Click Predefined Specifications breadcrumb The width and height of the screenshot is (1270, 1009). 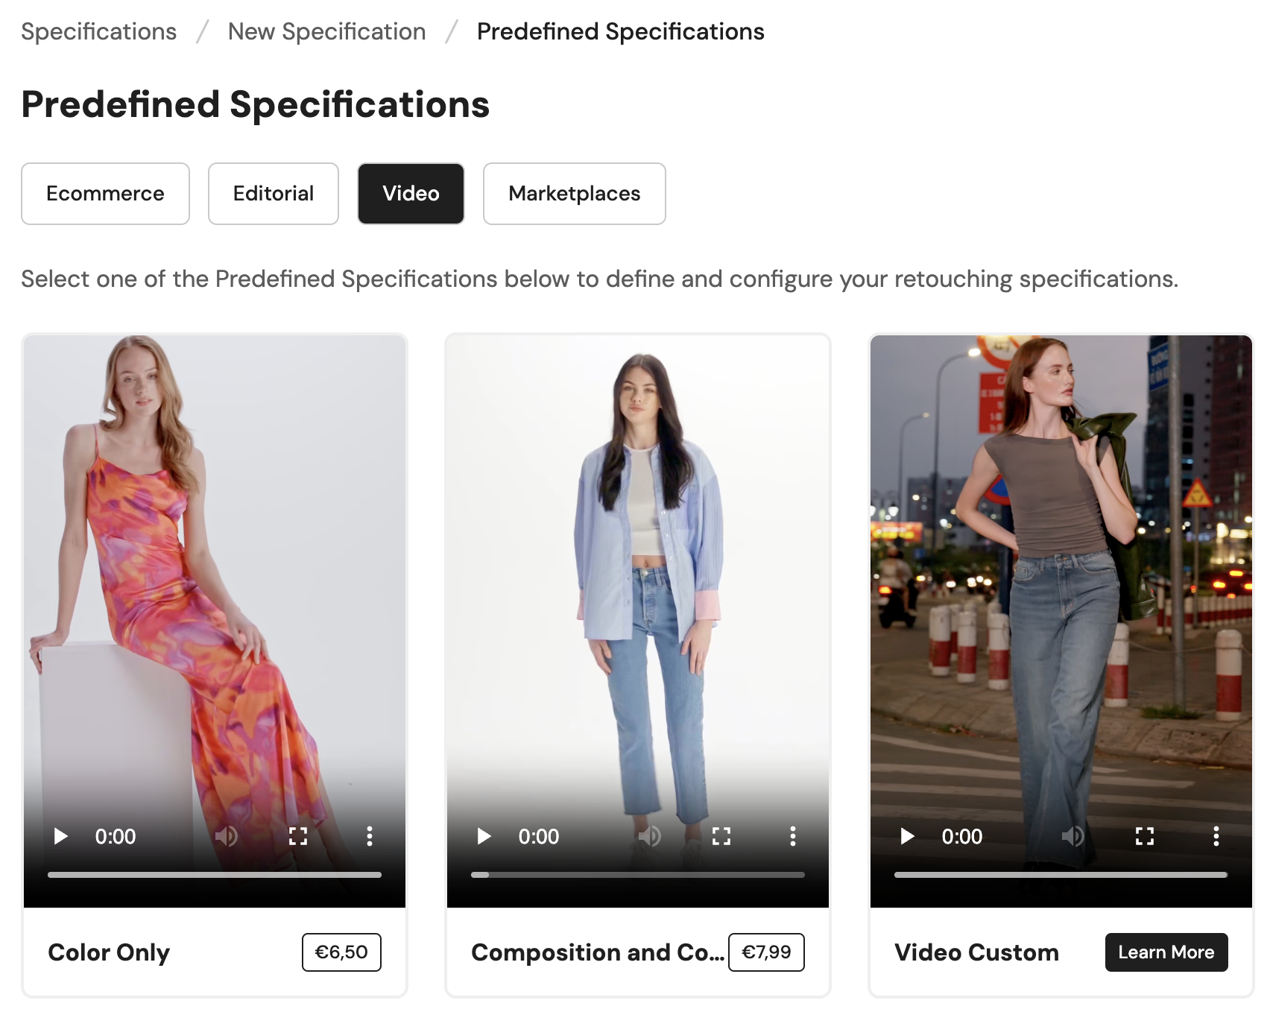tap(621, 31)
